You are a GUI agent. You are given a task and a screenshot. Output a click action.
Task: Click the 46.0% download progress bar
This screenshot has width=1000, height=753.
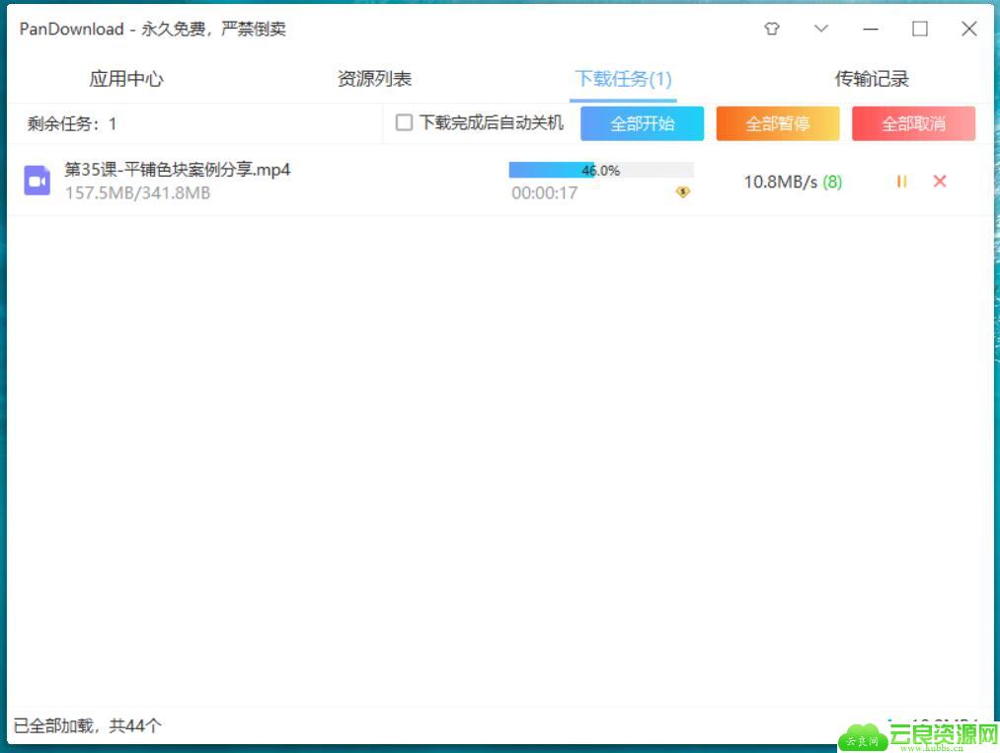click(601, 170)
